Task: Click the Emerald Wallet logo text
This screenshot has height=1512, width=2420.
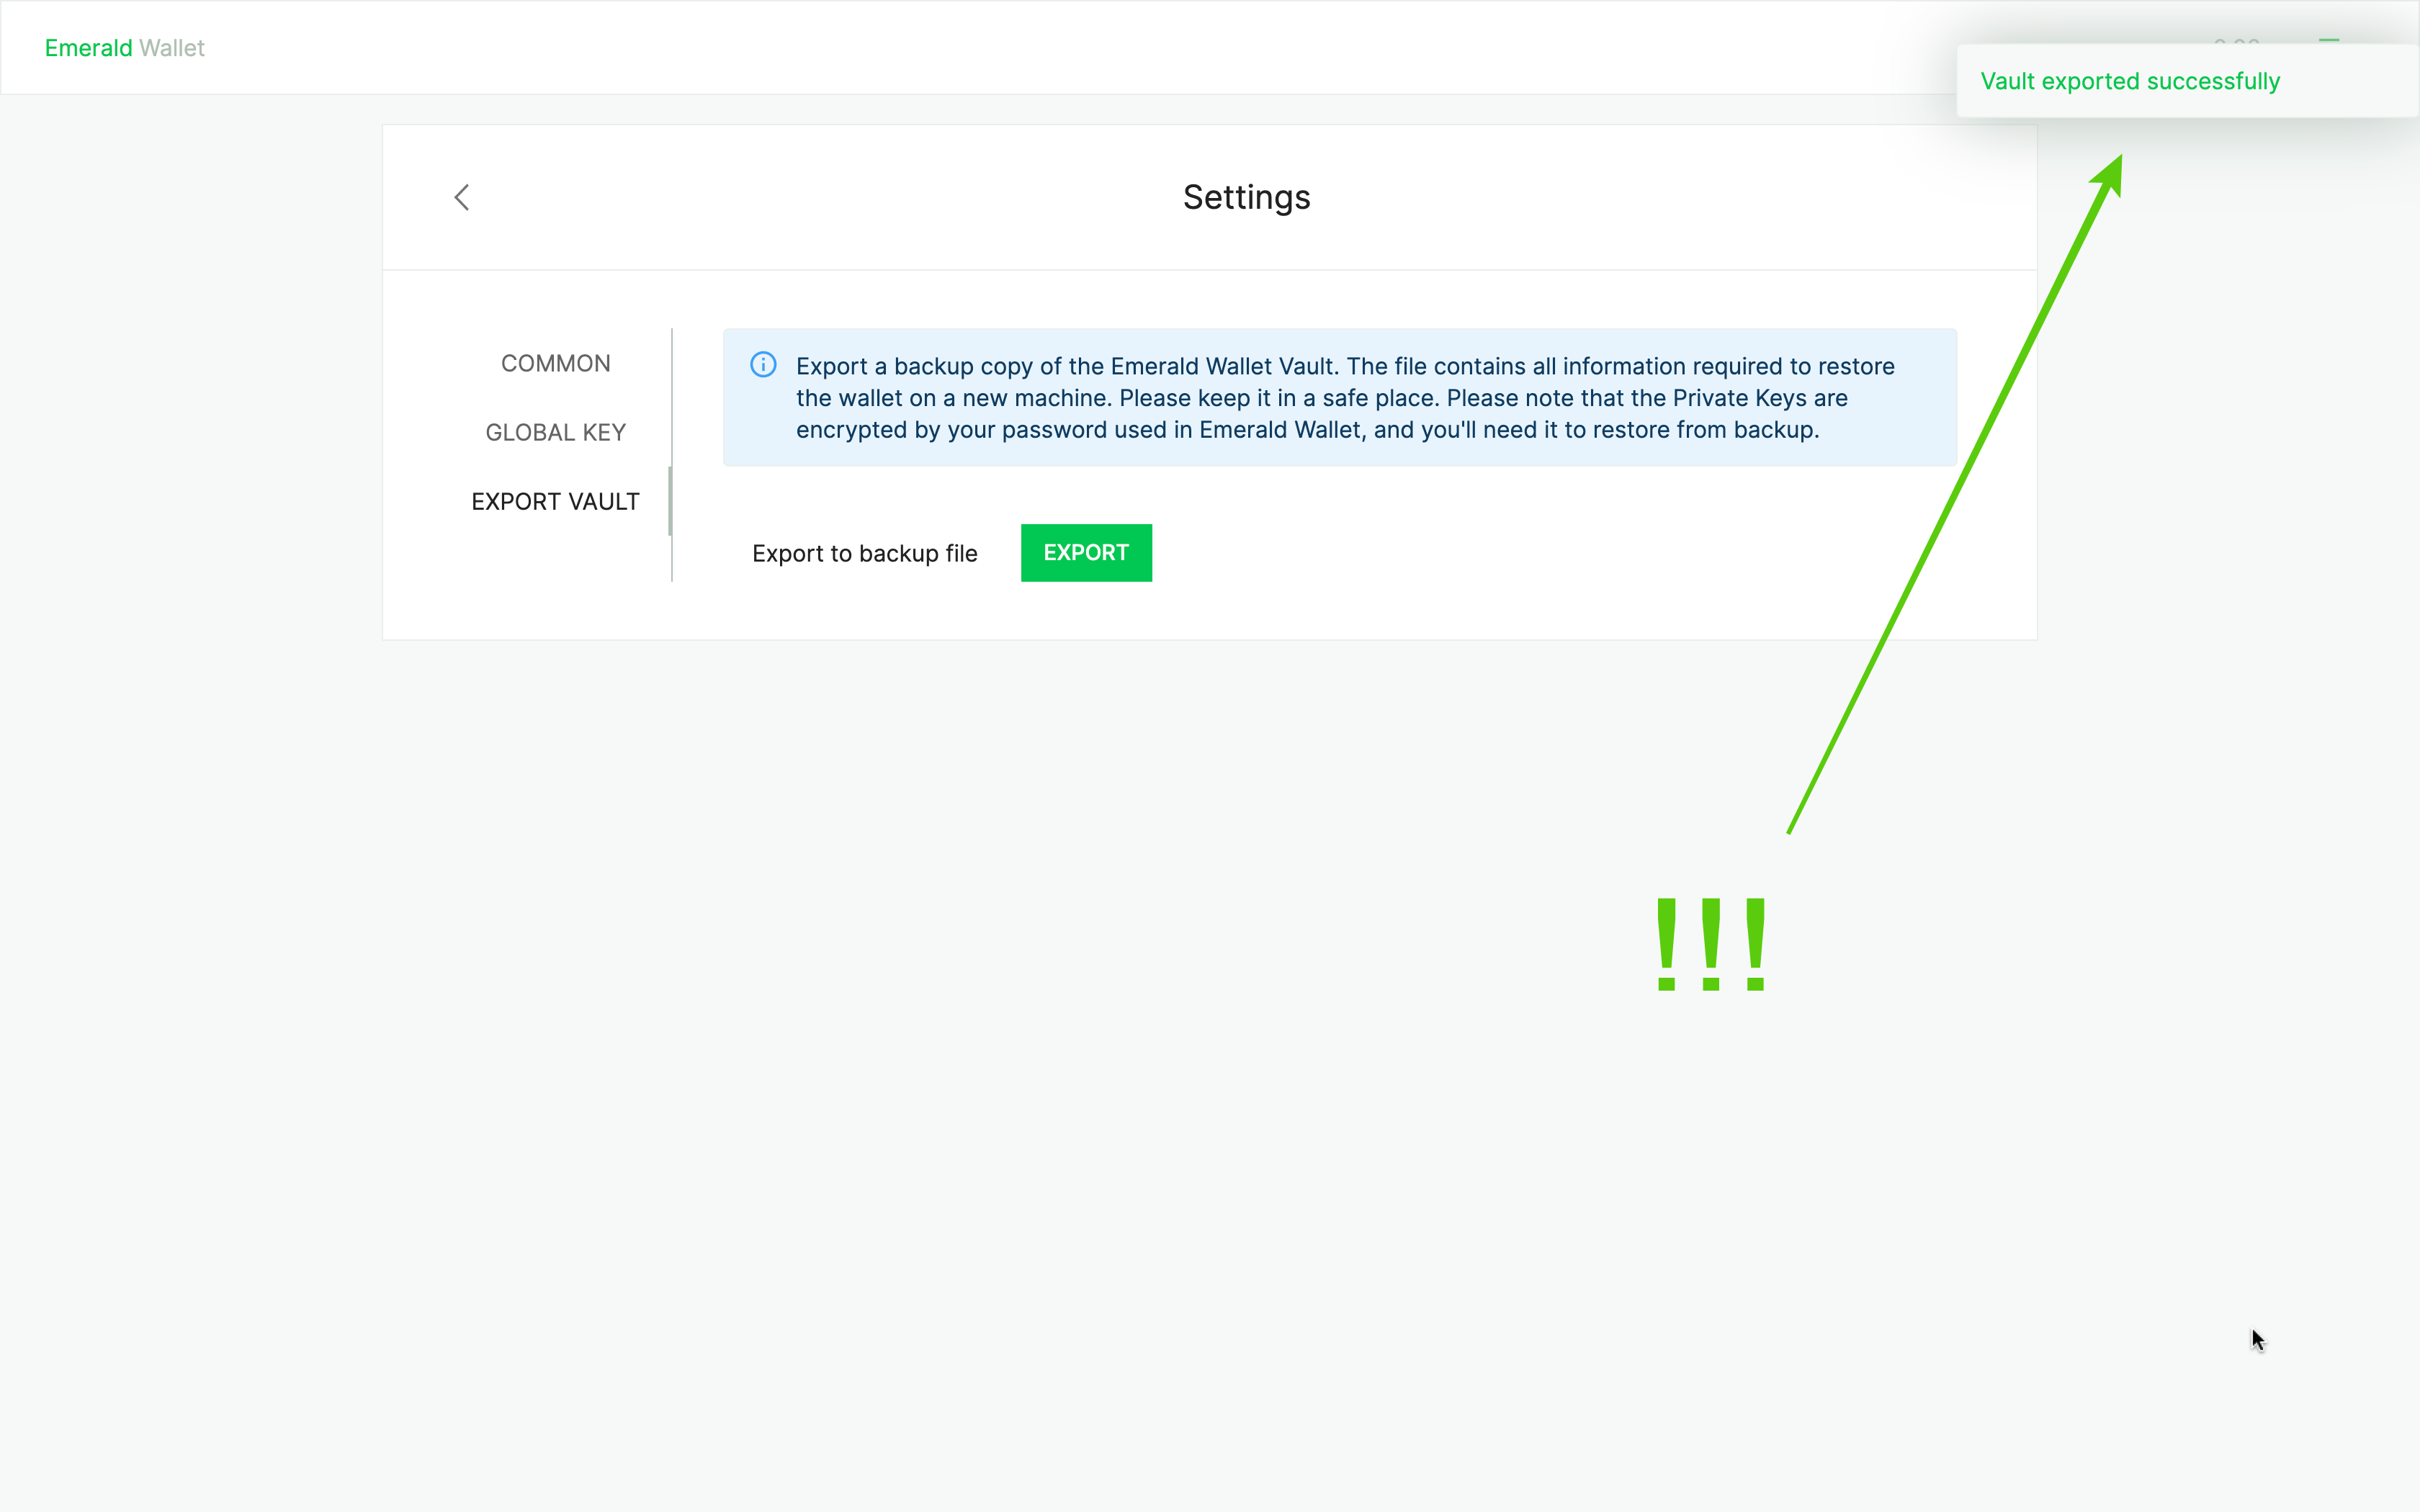Action: point(124,48)
